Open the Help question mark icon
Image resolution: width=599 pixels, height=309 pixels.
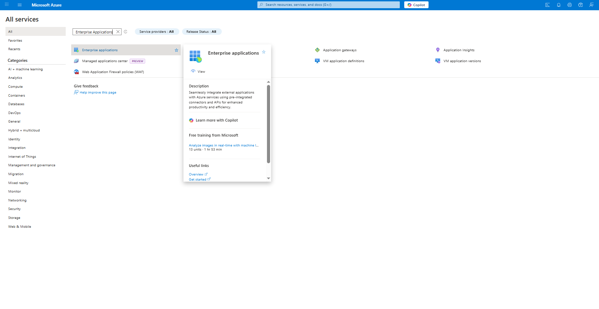tap(581, 5)
